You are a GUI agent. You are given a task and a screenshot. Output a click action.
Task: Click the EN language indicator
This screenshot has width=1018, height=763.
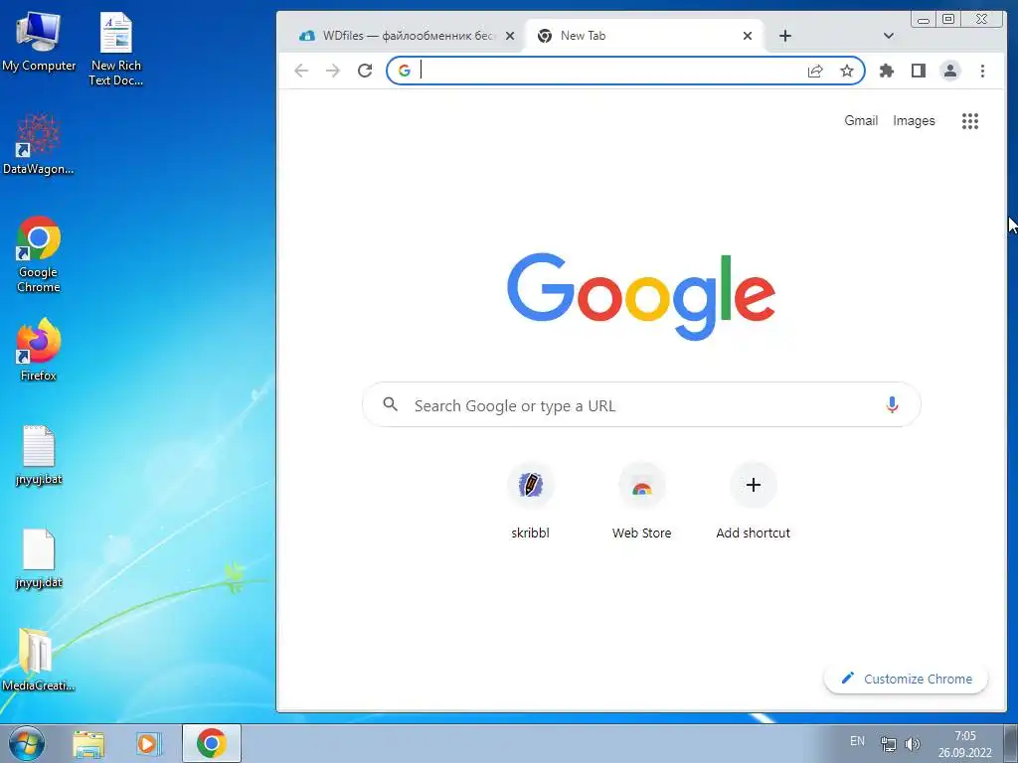click(857, 741)
